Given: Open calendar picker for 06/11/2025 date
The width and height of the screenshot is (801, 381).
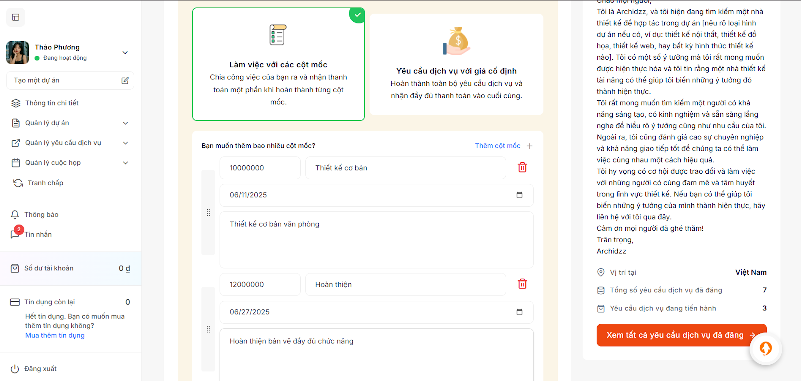Looking at the screenshot, I should 519,195.
